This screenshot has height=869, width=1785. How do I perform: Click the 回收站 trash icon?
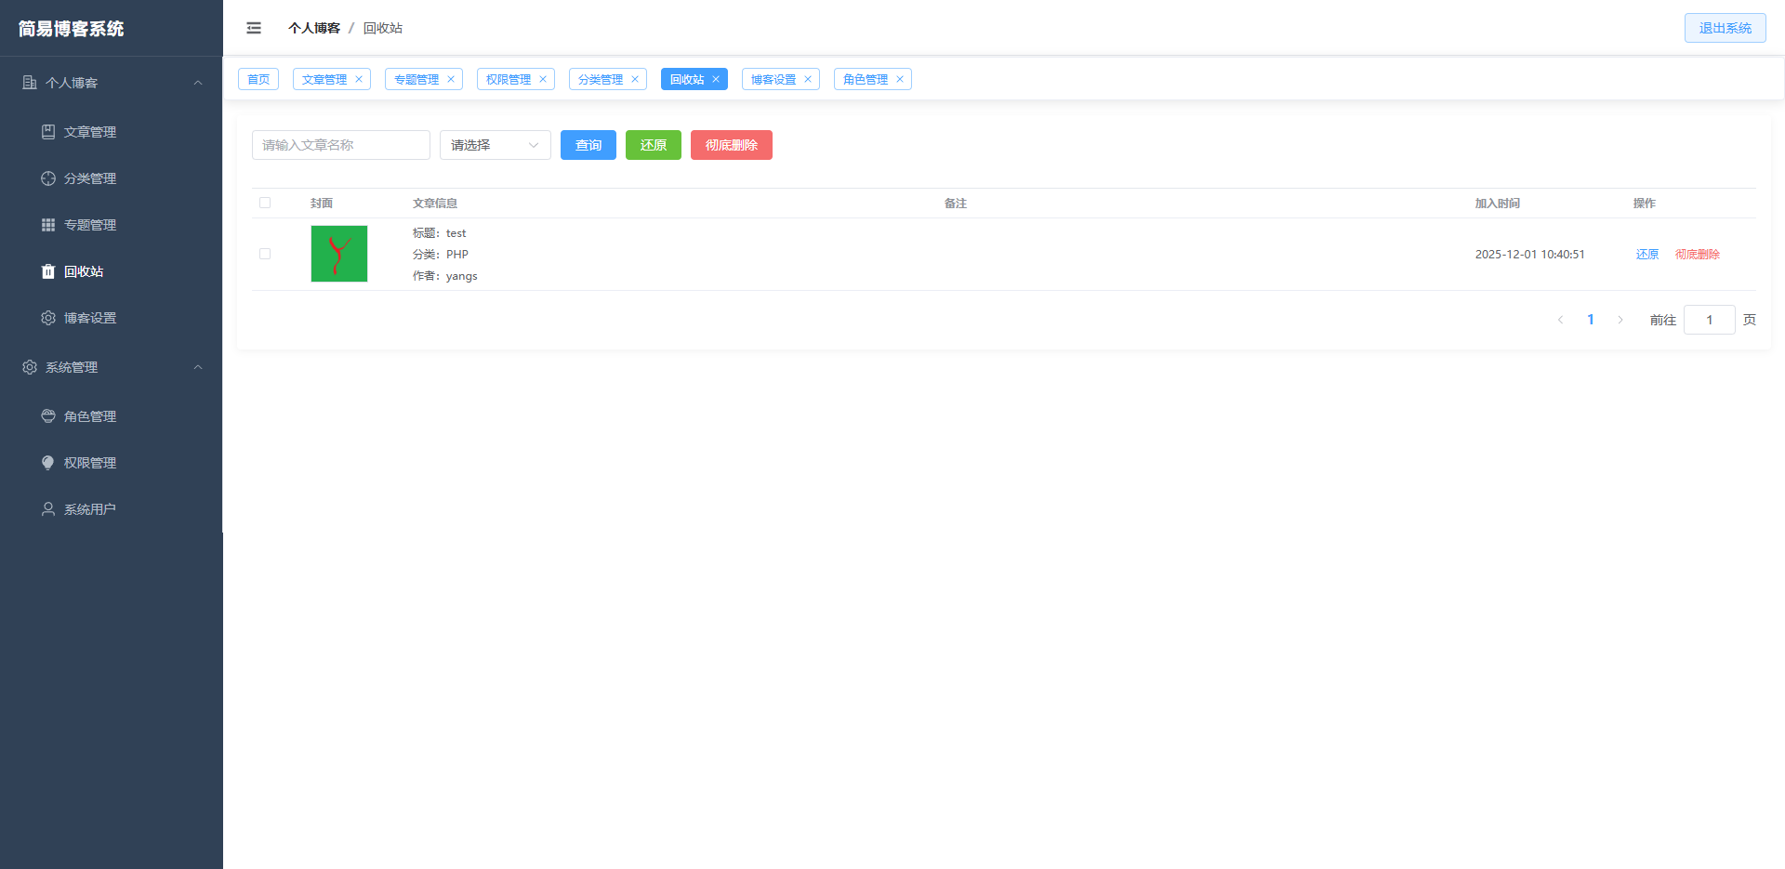point(48,271)
